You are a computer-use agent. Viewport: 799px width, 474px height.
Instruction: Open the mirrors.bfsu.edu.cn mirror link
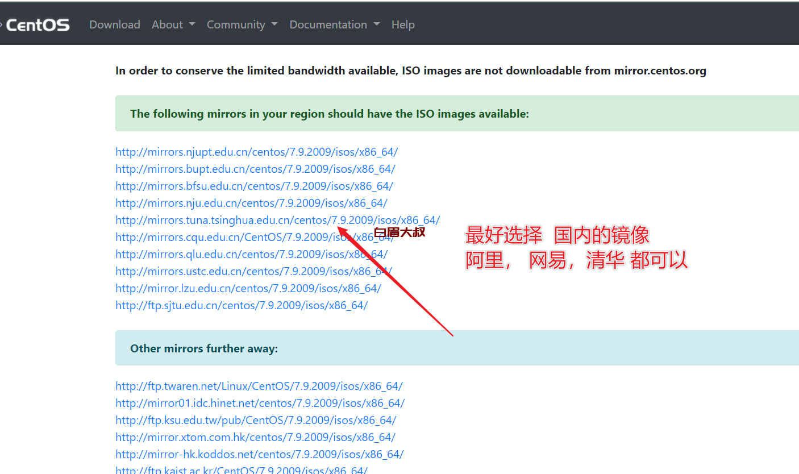255,186
